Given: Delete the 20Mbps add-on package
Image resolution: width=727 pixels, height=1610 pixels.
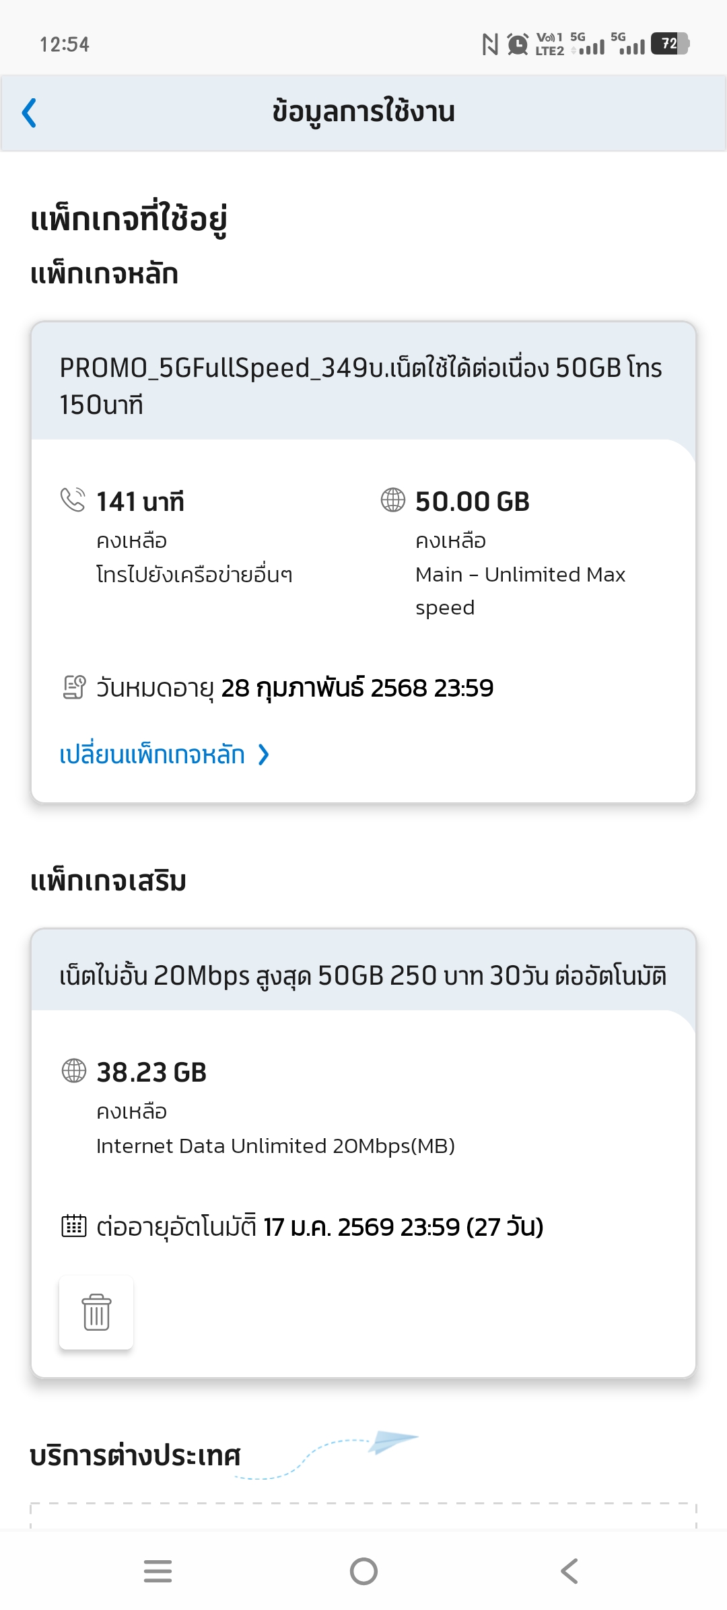Looking at the screenshot, I should pos(96,1312).
